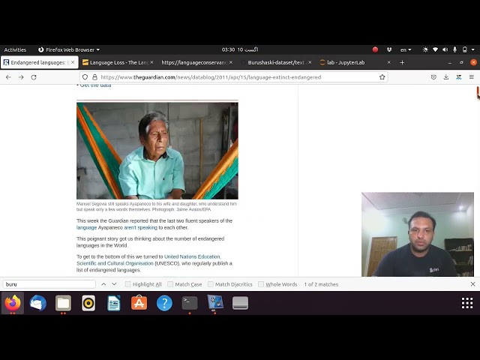
Task: Reload the current Guardian page
Action: (x=34, y=77)
